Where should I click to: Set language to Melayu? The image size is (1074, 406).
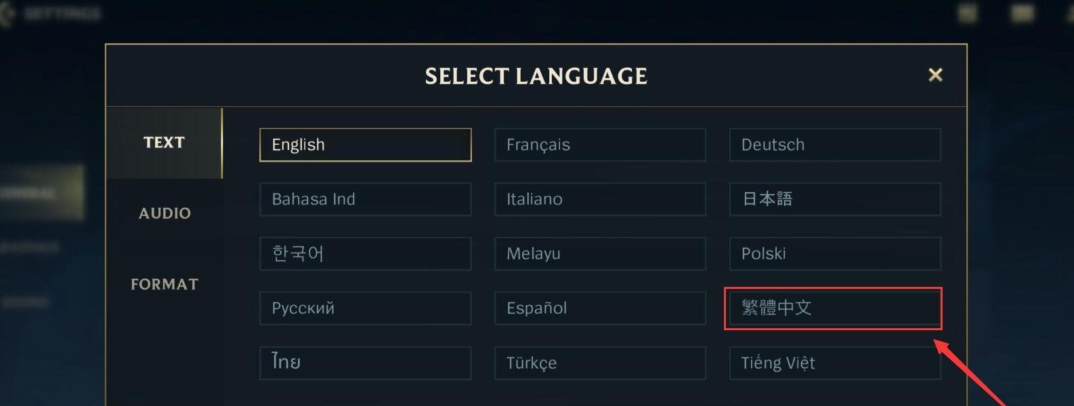click(x=600, y=254)
